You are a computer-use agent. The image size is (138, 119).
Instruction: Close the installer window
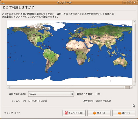[135, 2]
